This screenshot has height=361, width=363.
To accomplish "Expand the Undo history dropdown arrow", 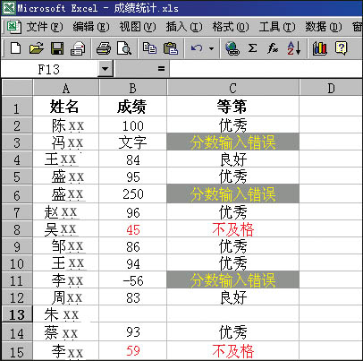I will click(x=211, y=48).
